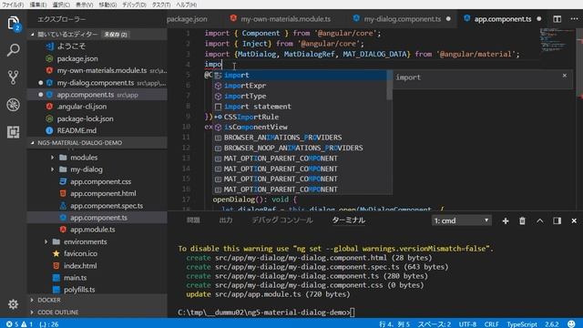The image size is (583, 328).
Task: Open the 編集(E) menu
Action: click(x=38, y=5)
